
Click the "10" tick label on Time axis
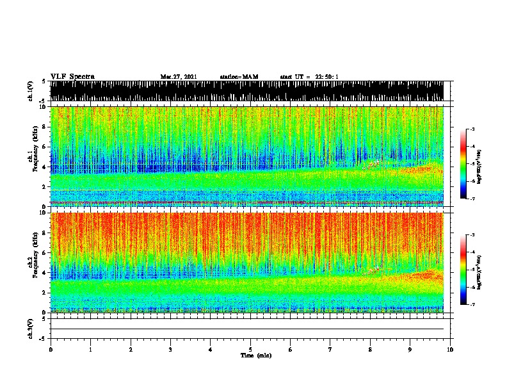pyautogui.click(x=450, y=349)
